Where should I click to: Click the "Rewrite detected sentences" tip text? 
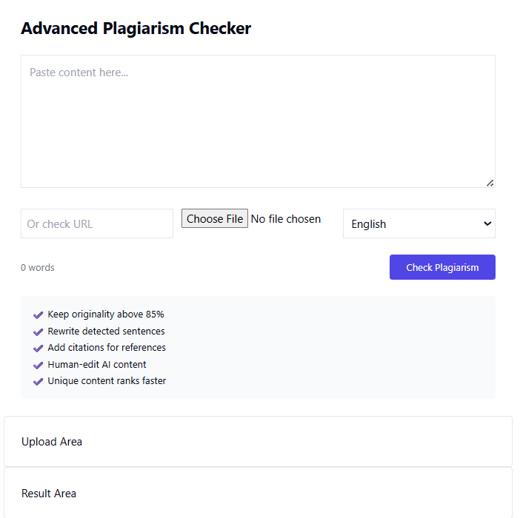tap(106, 332)
